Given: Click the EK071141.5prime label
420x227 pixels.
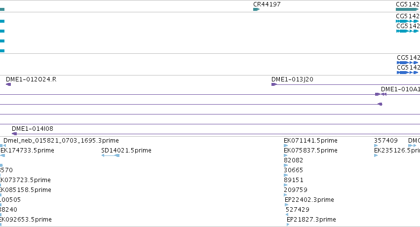Looking at the screenshot, I should pyautogui.click(x=310, y=140).
